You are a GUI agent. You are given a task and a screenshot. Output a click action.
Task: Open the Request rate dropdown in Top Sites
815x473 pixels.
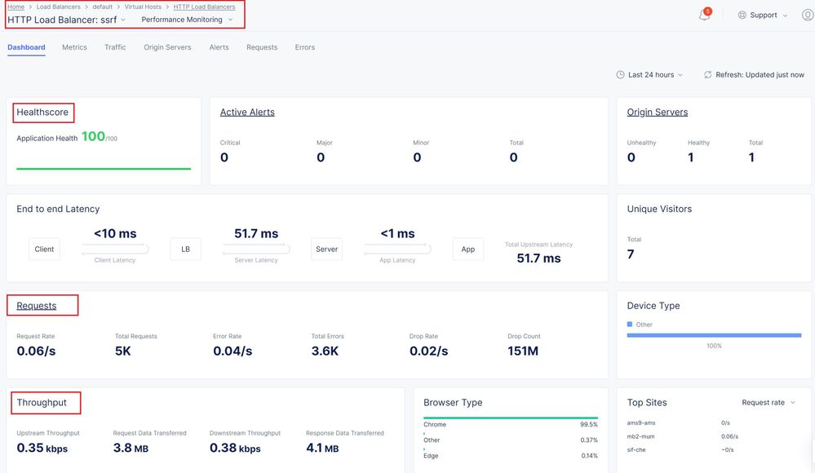point(768,403)
